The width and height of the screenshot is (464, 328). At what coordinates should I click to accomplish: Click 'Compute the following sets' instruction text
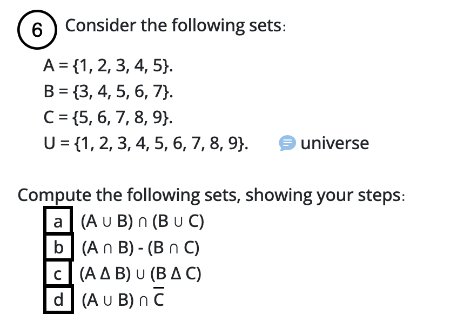(129, 196)
